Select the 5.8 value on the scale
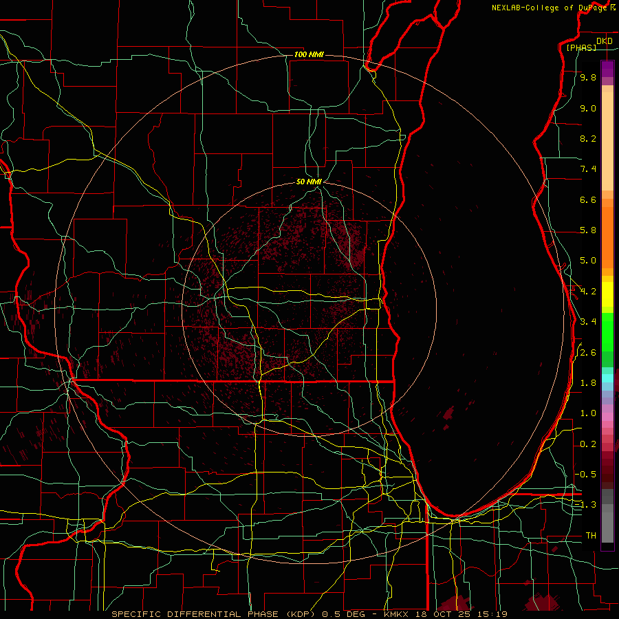The height and width of the screenshot is (619, 619). coord(588,230)
